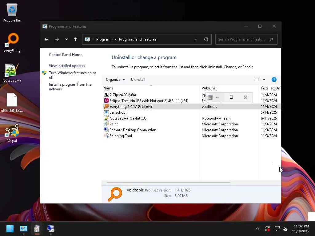Click the horizontal scrollbar of the list
The width and height of the screenshot is (315, 236).
pos(168,183)
